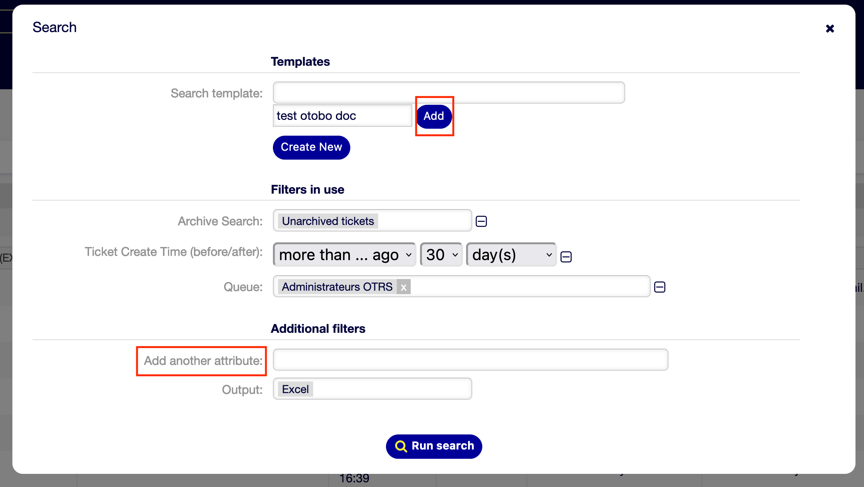Close the Search dialog with X icon

830,28
